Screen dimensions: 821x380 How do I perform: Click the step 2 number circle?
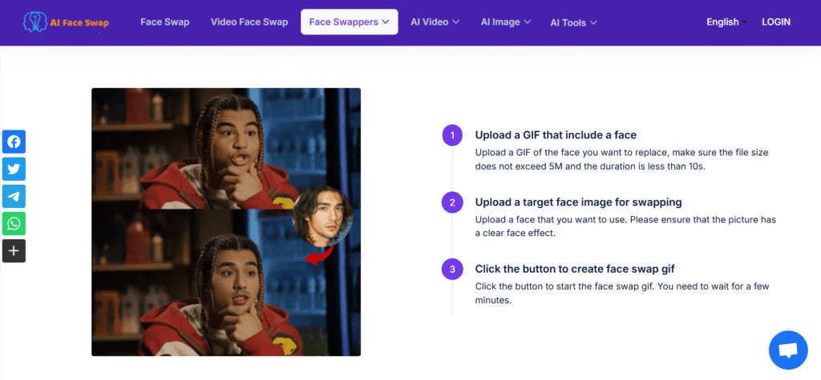(452, 202)
